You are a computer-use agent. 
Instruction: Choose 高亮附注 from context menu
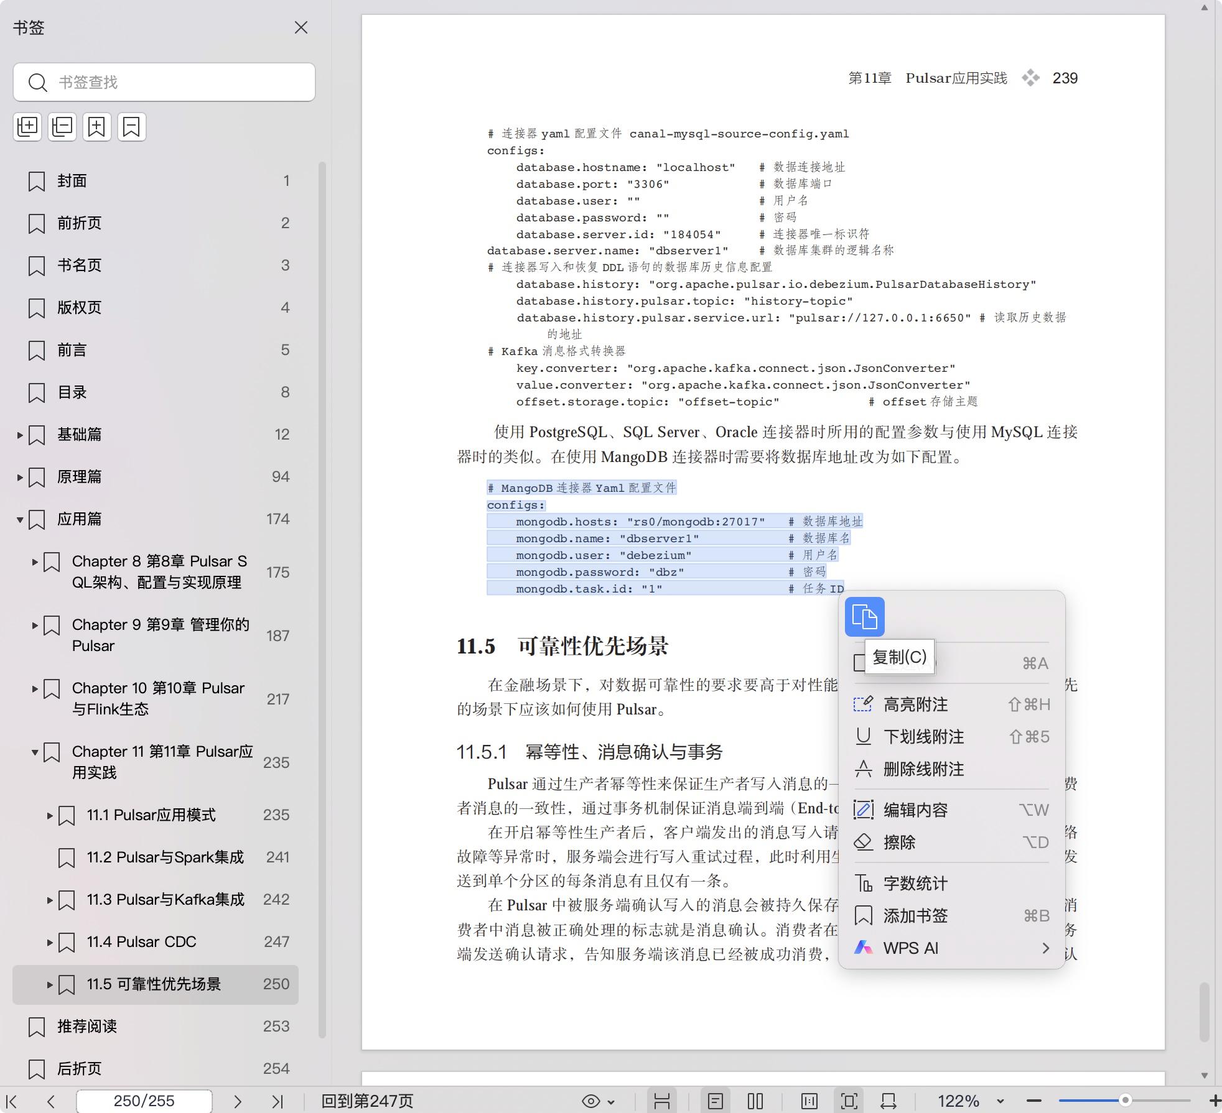point(951,704)
